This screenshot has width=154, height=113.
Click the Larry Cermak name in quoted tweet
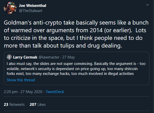(25, 56)
